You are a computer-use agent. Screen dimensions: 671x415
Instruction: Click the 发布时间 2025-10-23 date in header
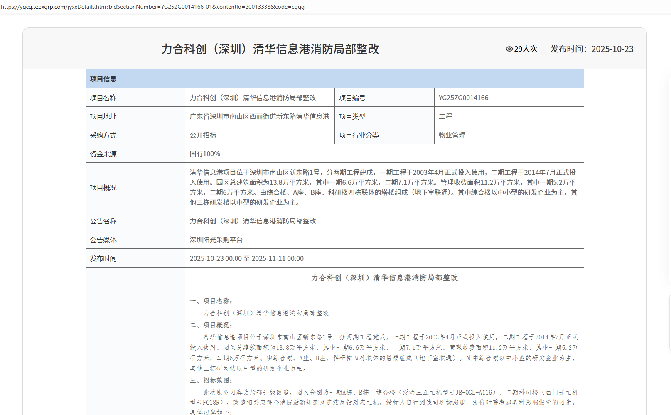tap(592, 49)
